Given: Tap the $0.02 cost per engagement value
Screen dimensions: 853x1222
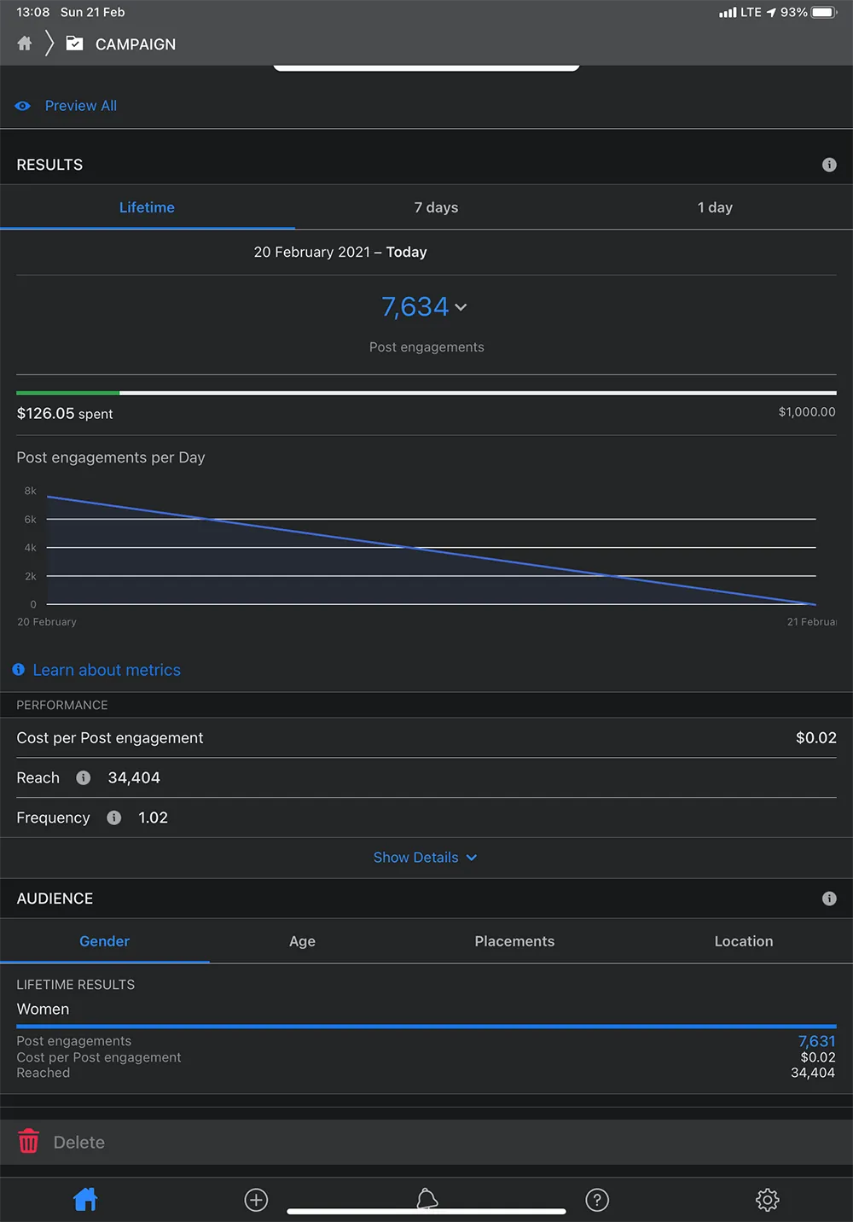Looking at the screenshot, I should (x=816, y=738).
